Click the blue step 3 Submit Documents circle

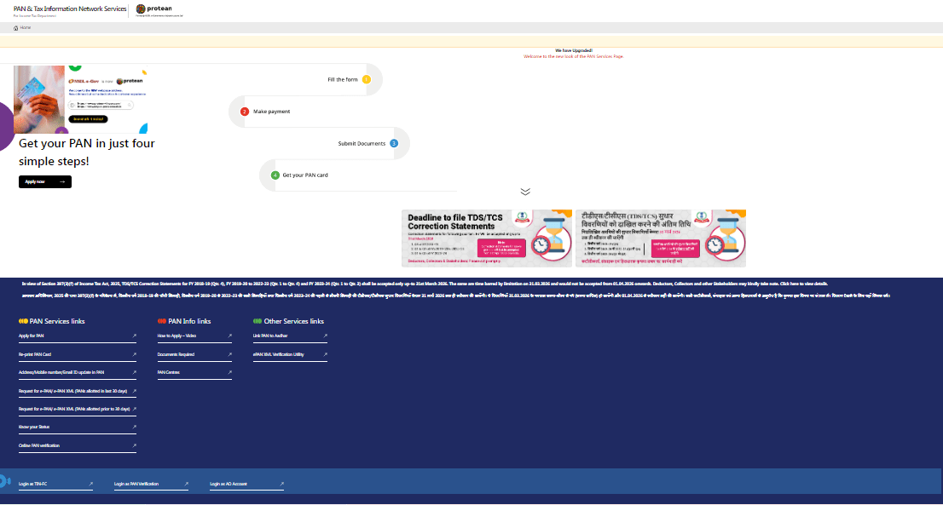pyautogui.click(x=393, y=143)
